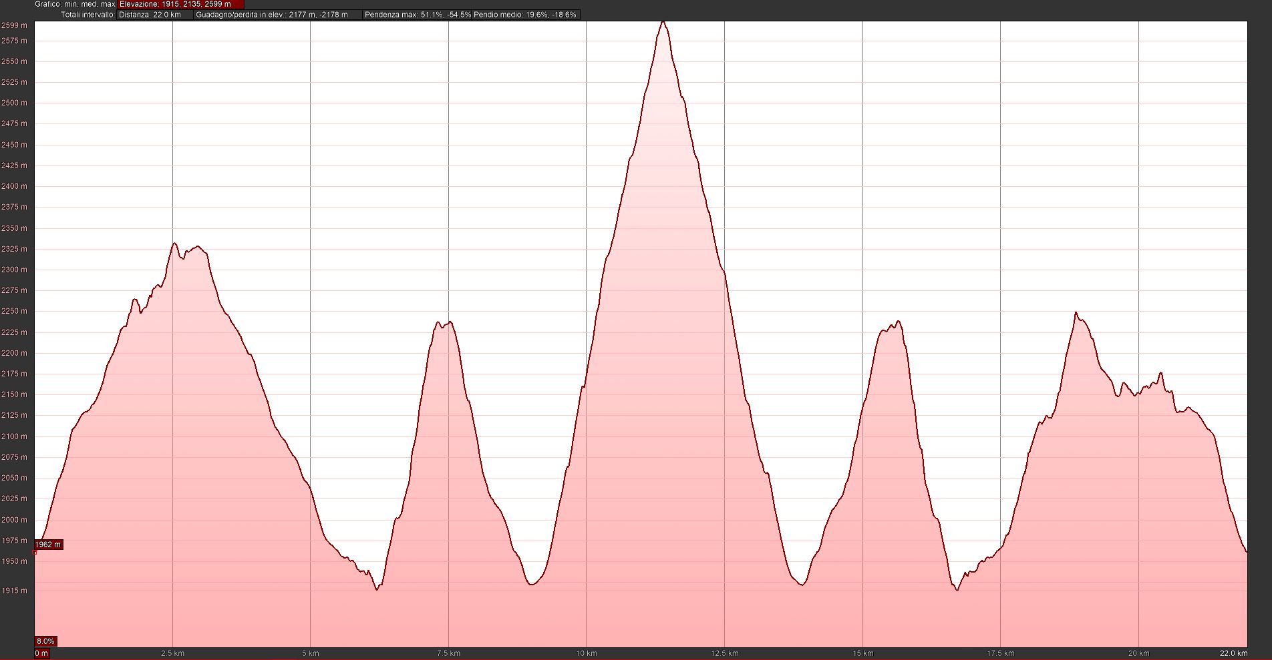Click the 1915 m minimum elevation axis label
1272x660 pixels.
click(14, 591)
